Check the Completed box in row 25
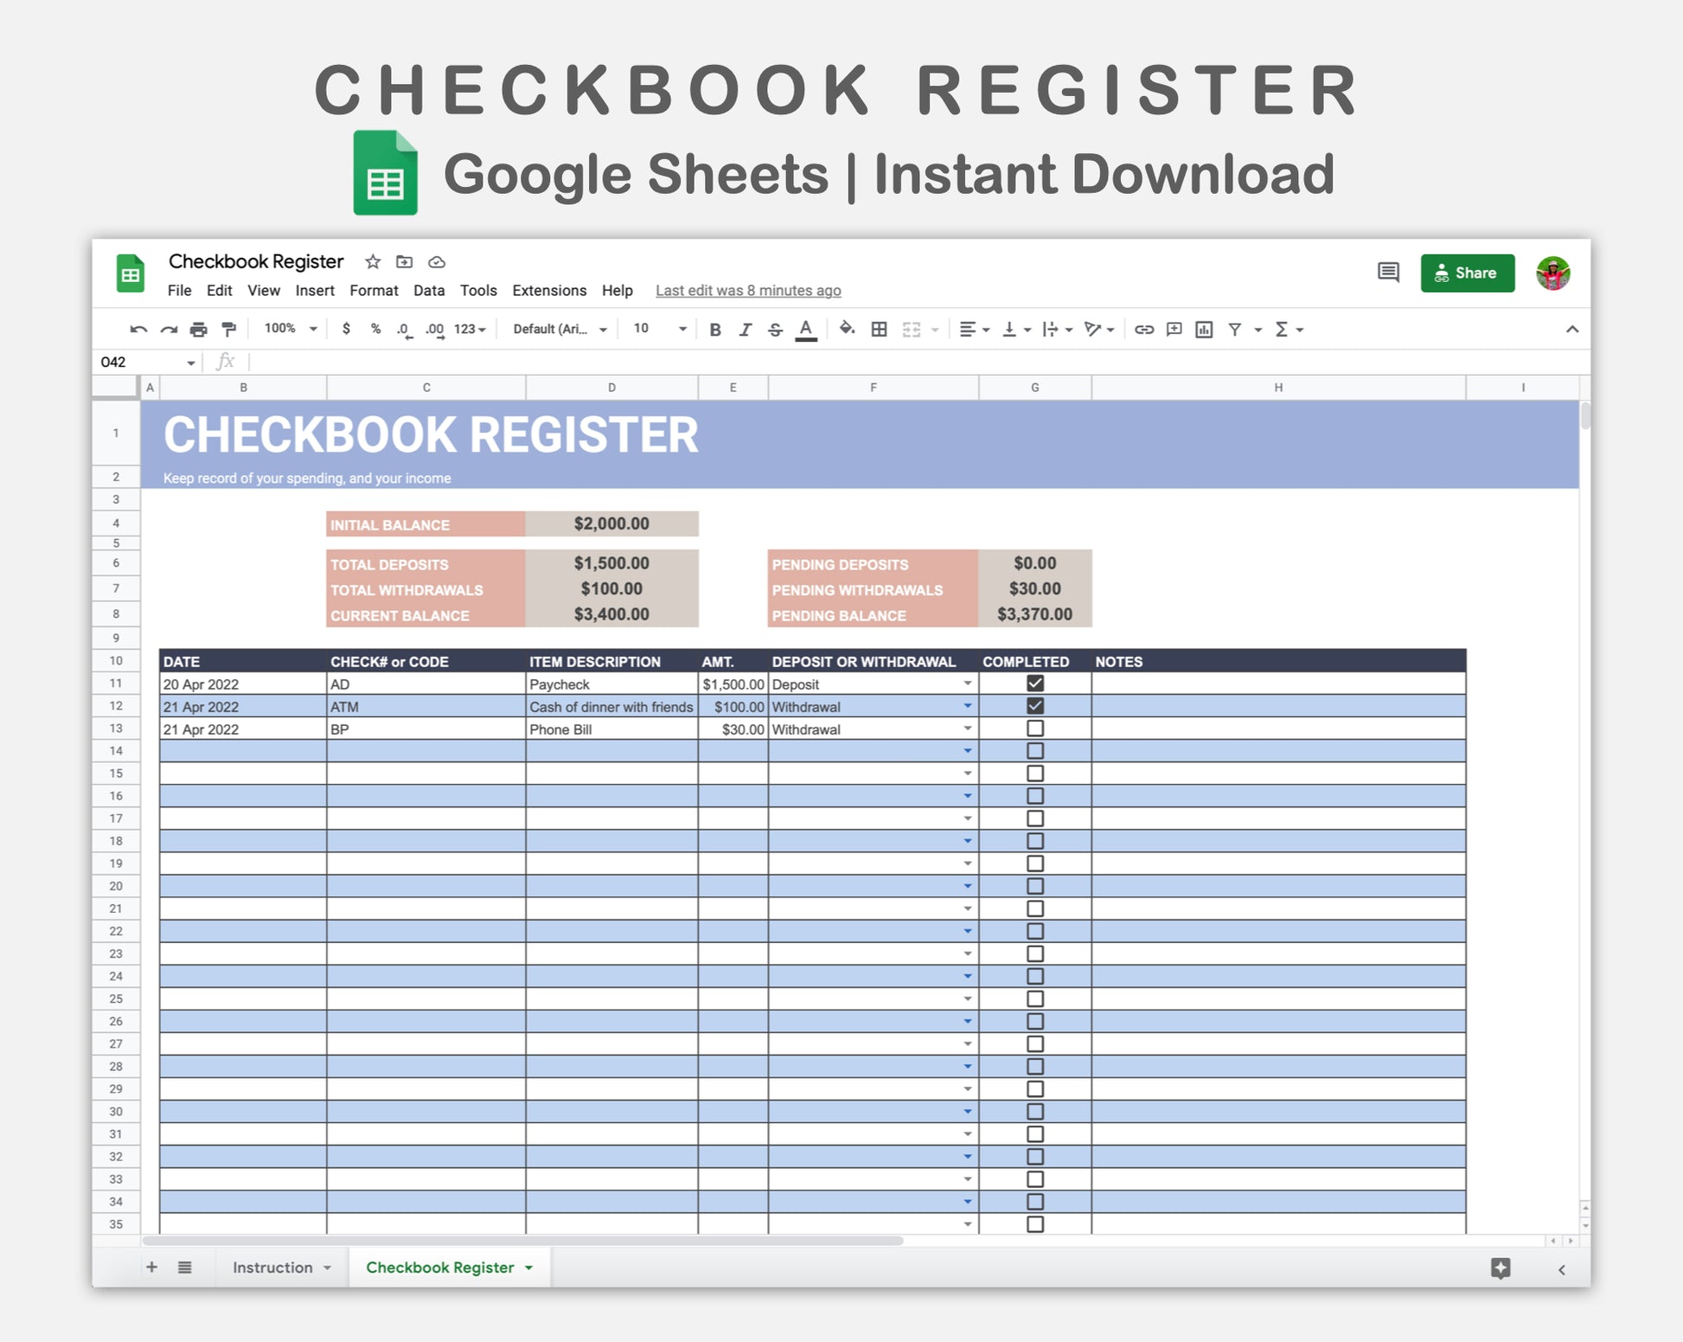 coord(1035,998)
